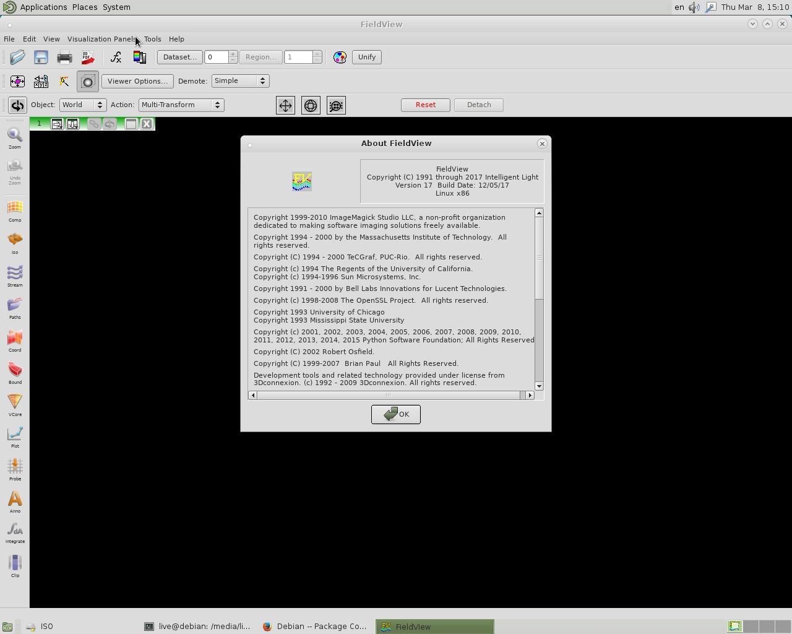The width and height of the screenshot is (792, 634).
Task: Click the Dataset... button
Action: [x=180, y=57]
